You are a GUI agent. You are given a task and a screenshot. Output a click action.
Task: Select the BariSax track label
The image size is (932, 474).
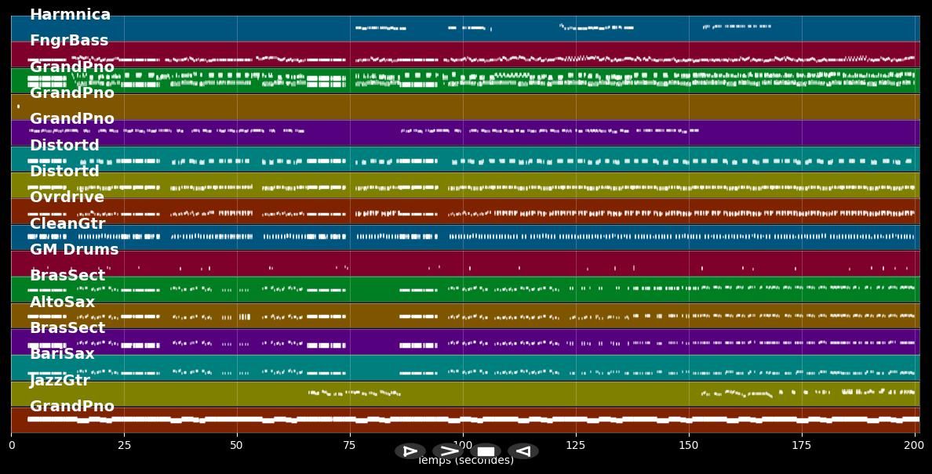(x=62, y=354)
